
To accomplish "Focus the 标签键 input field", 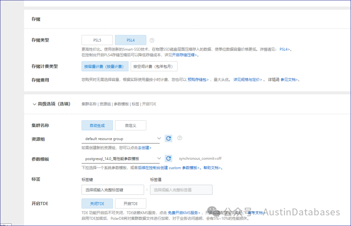I will [113, 190].
